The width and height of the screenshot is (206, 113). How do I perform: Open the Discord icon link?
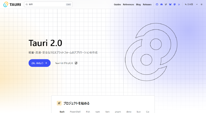tap(161, 4)
